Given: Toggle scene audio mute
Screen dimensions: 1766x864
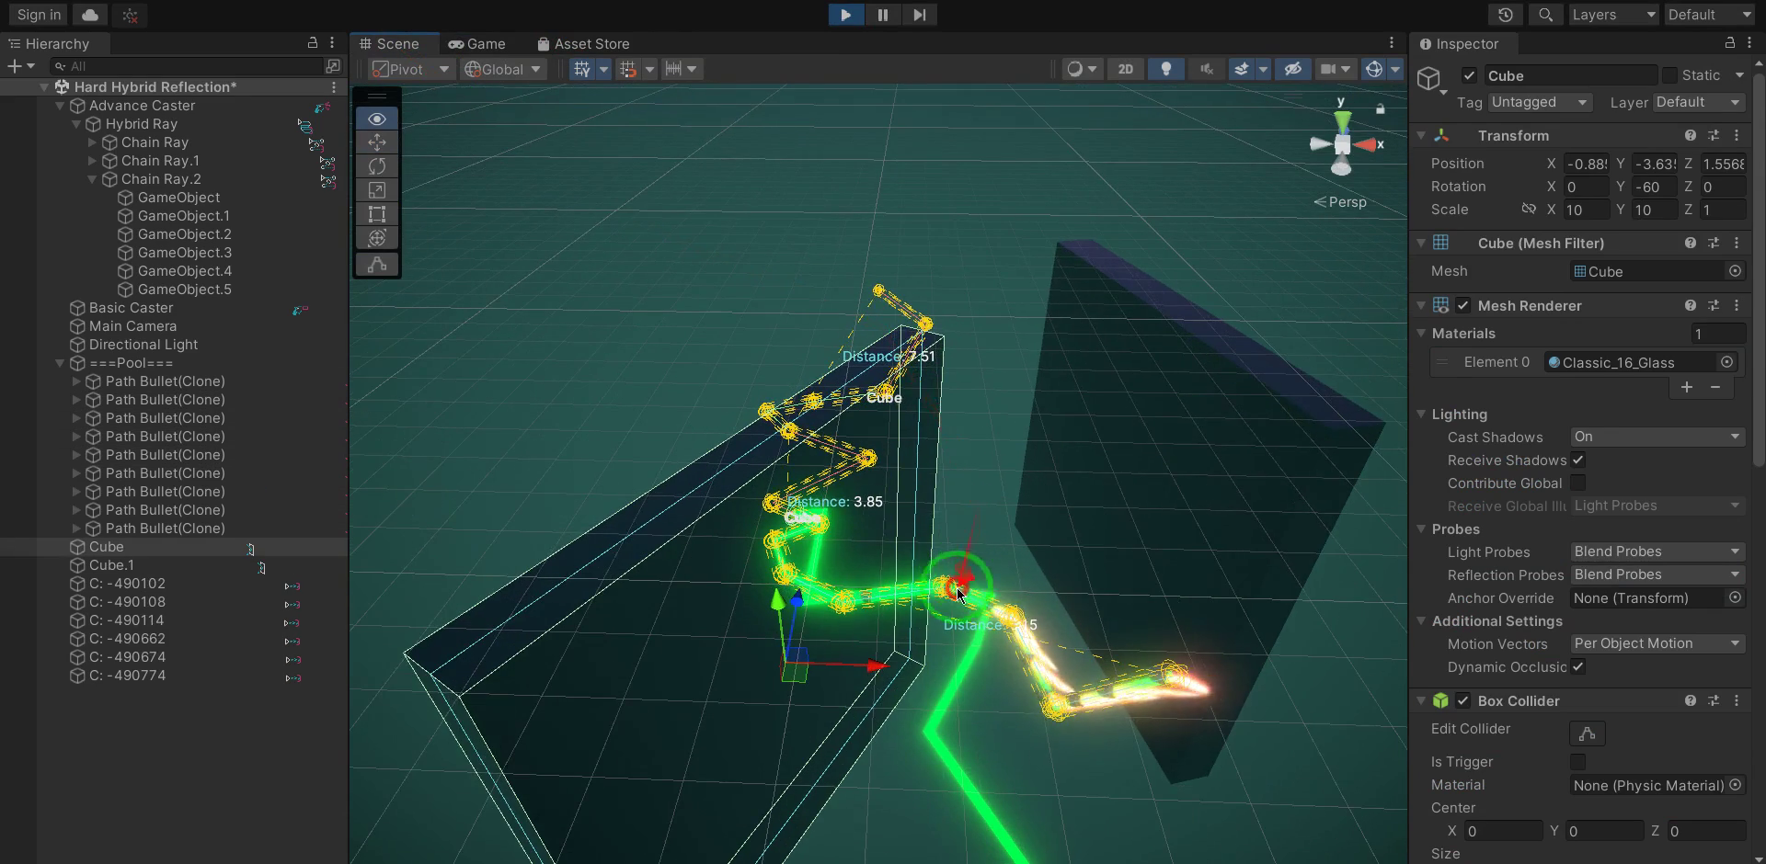Looking at the screenshot, I should (1207, 69).
